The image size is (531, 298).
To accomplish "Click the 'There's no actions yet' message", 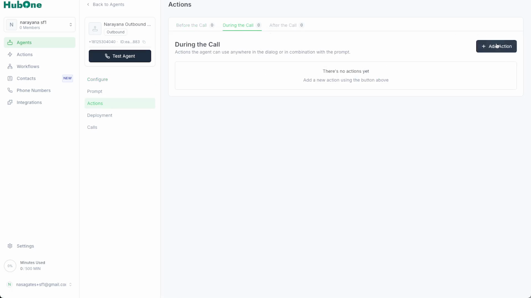I will click(x=346, y=71).
